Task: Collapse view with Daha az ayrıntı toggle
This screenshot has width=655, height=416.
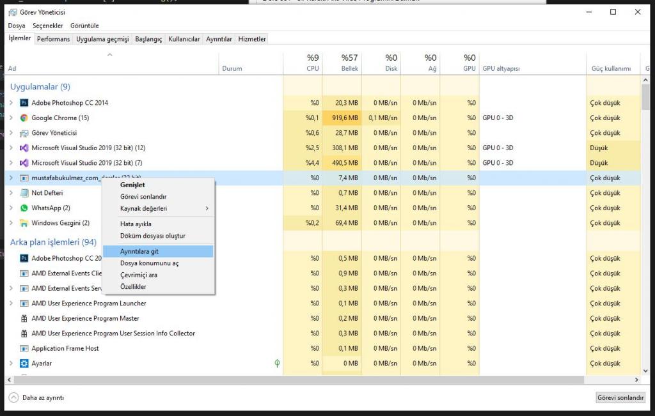Action: (x=36, y=397)
